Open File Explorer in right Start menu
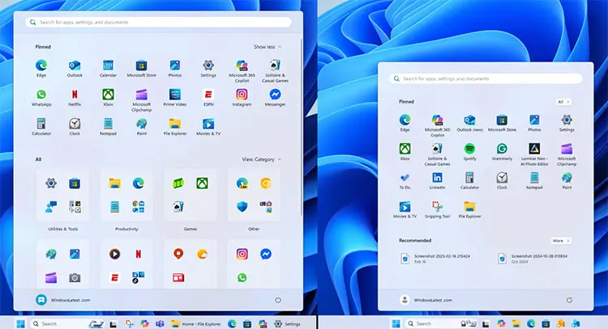 coord(469,209)
